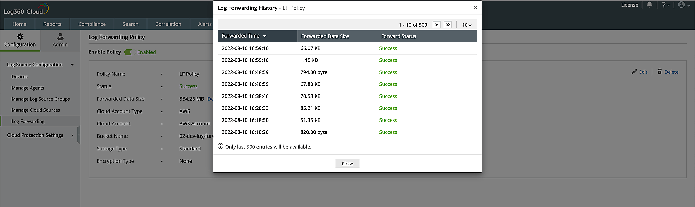Open the License link
This screenshot has height=207, width=695.
pyautogui.click(x=629, y=5)
